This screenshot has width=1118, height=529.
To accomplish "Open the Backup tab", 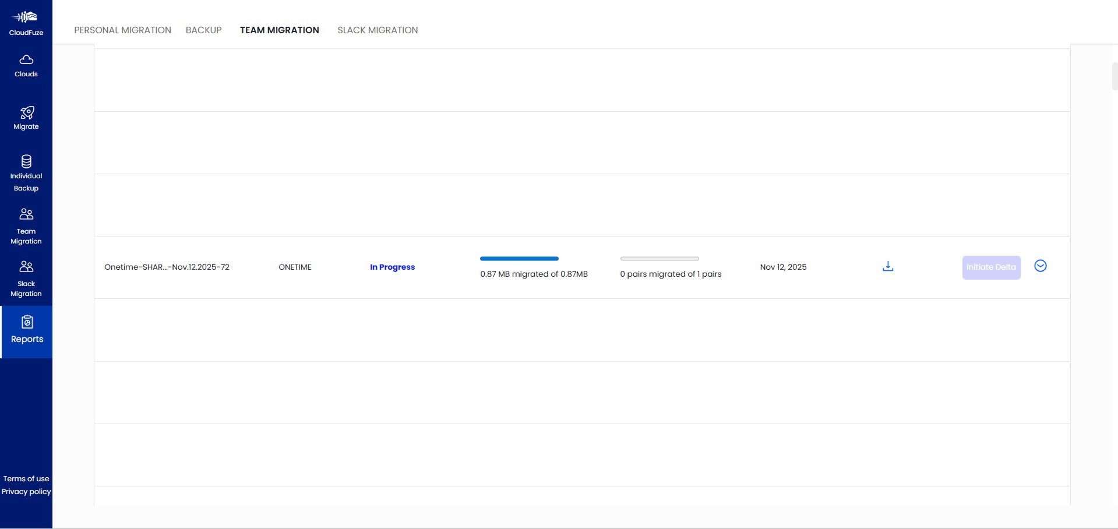I will [203, 30].
